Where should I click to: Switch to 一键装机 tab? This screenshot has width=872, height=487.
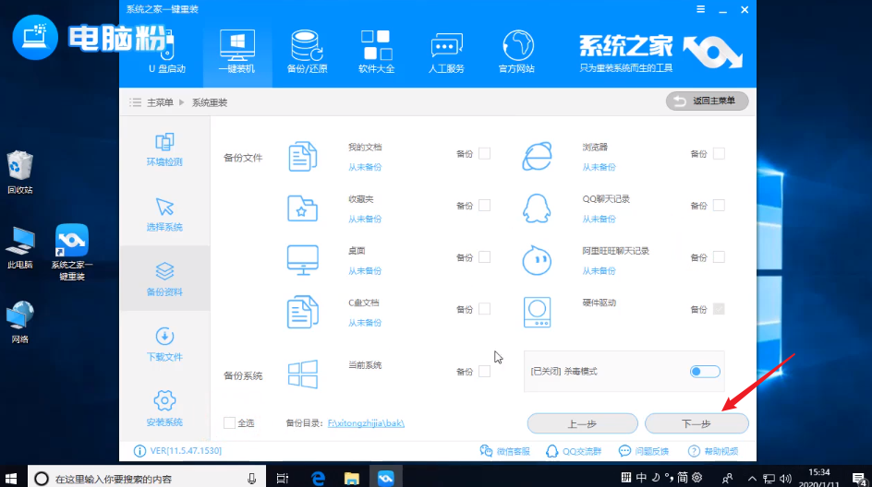click(x=236, y=53)
